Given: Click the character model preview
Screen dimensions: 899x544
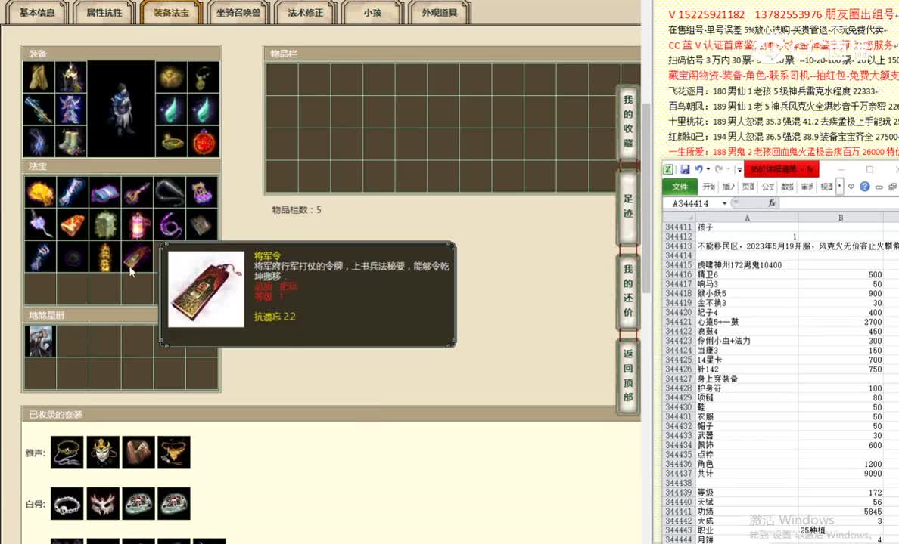Looking at the screenshot, I should coord(121,110).
